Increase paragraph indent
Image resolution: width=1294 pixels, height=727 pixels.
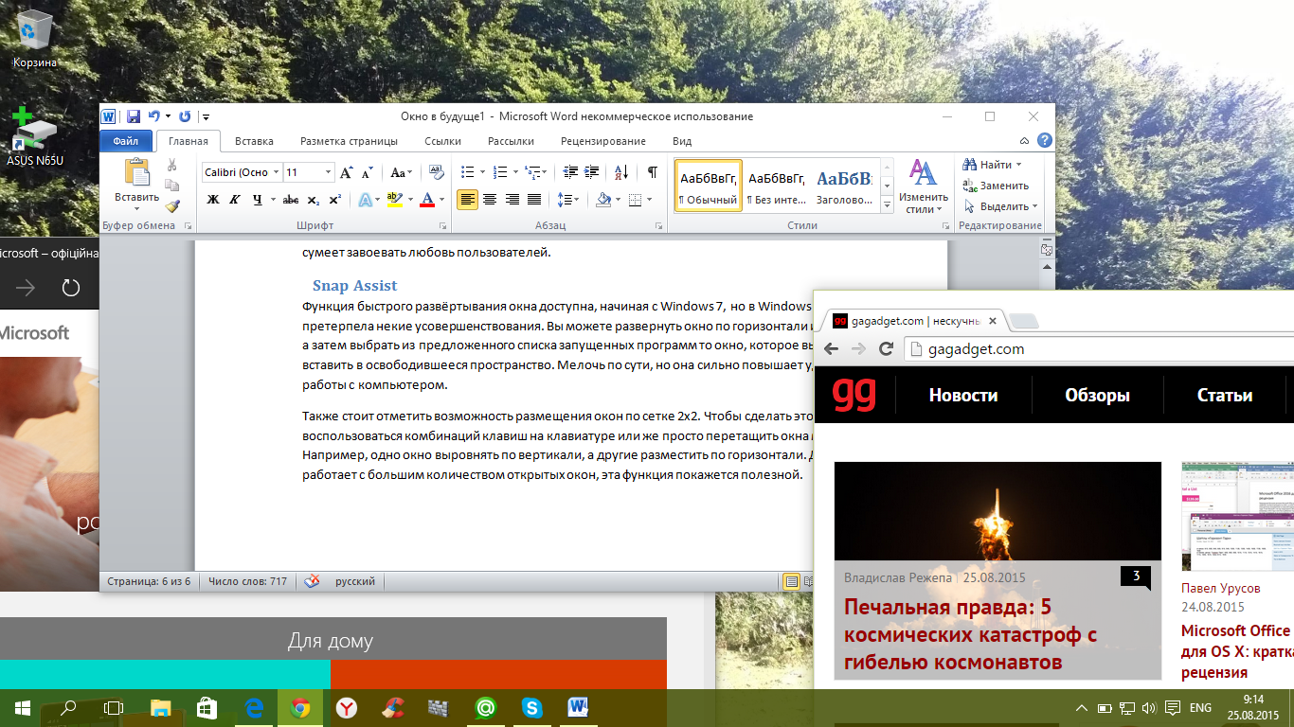coord(592,172)
